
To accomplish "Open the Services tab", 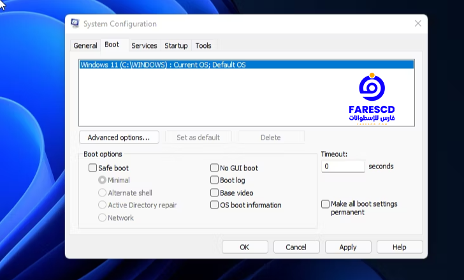I will click(144, 45).
